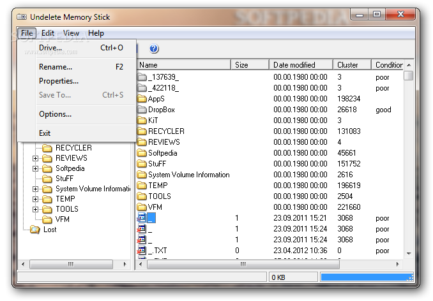
Task: Select the TEMP folder in the tree
Action: (65, 200)
